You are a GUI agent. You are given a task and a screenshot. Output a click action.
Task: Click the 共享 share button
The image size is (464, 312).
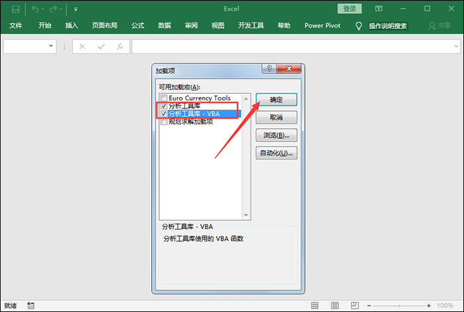click(439, 26)
